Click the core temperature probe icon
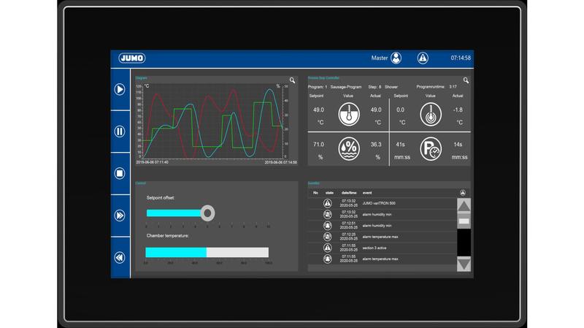 coord(431,115)
